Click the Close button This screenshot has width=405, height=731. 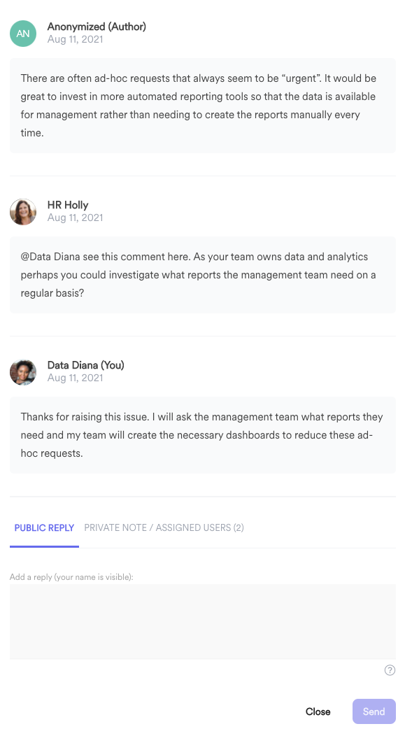(318, 711)
